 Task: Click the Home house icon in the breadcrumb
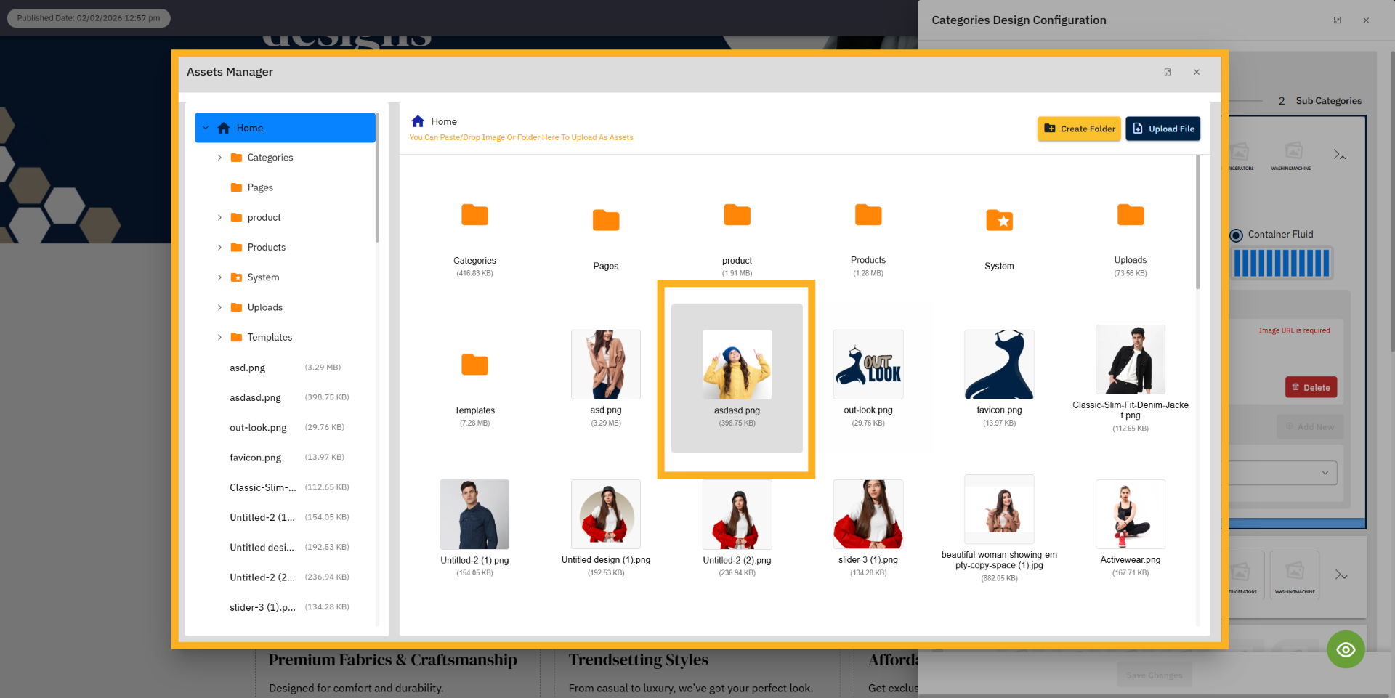click(x=418, y=121)
